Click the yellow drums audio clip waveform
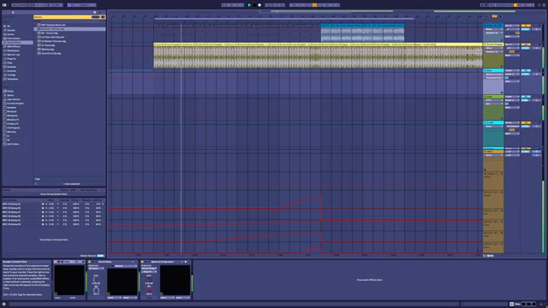Viewport: 548px width, 308px height. [x=318, y=57]
